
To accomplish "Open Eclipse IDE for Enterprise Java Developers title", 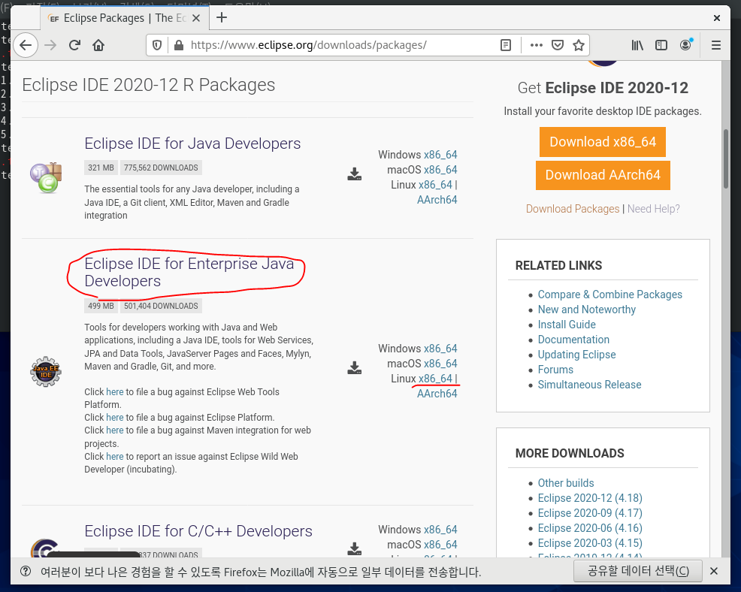I will [x=189, y=272].
